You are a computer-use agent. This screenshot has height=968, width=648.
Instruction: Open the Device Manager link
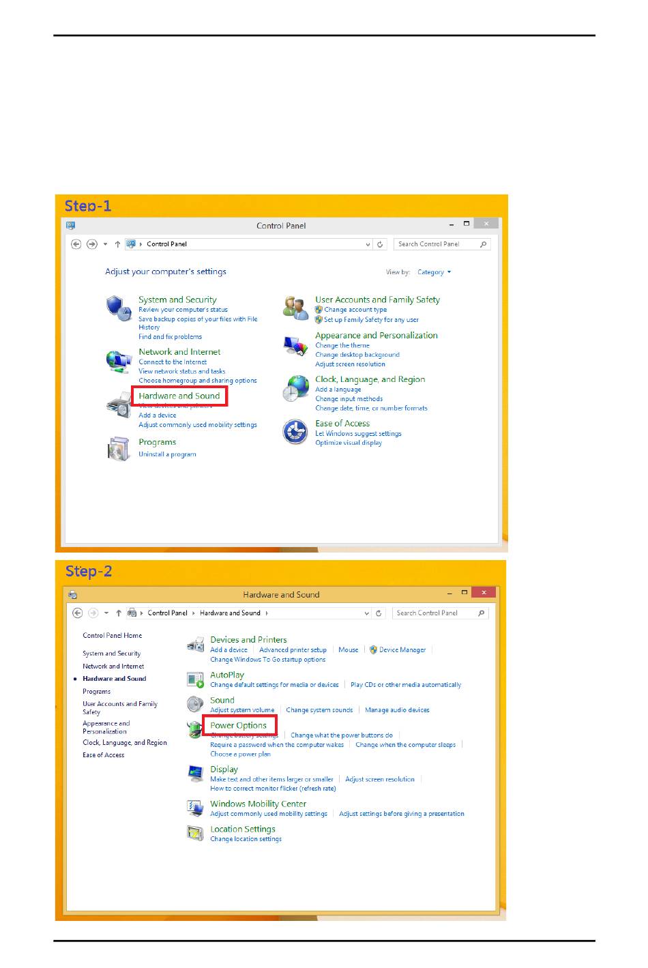click(402, 650)
